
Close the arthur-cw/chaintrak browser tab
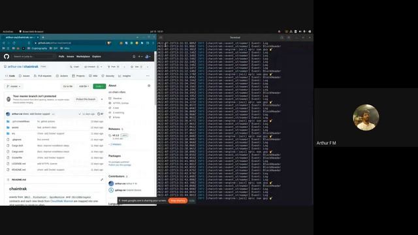[x=38, y=37]
